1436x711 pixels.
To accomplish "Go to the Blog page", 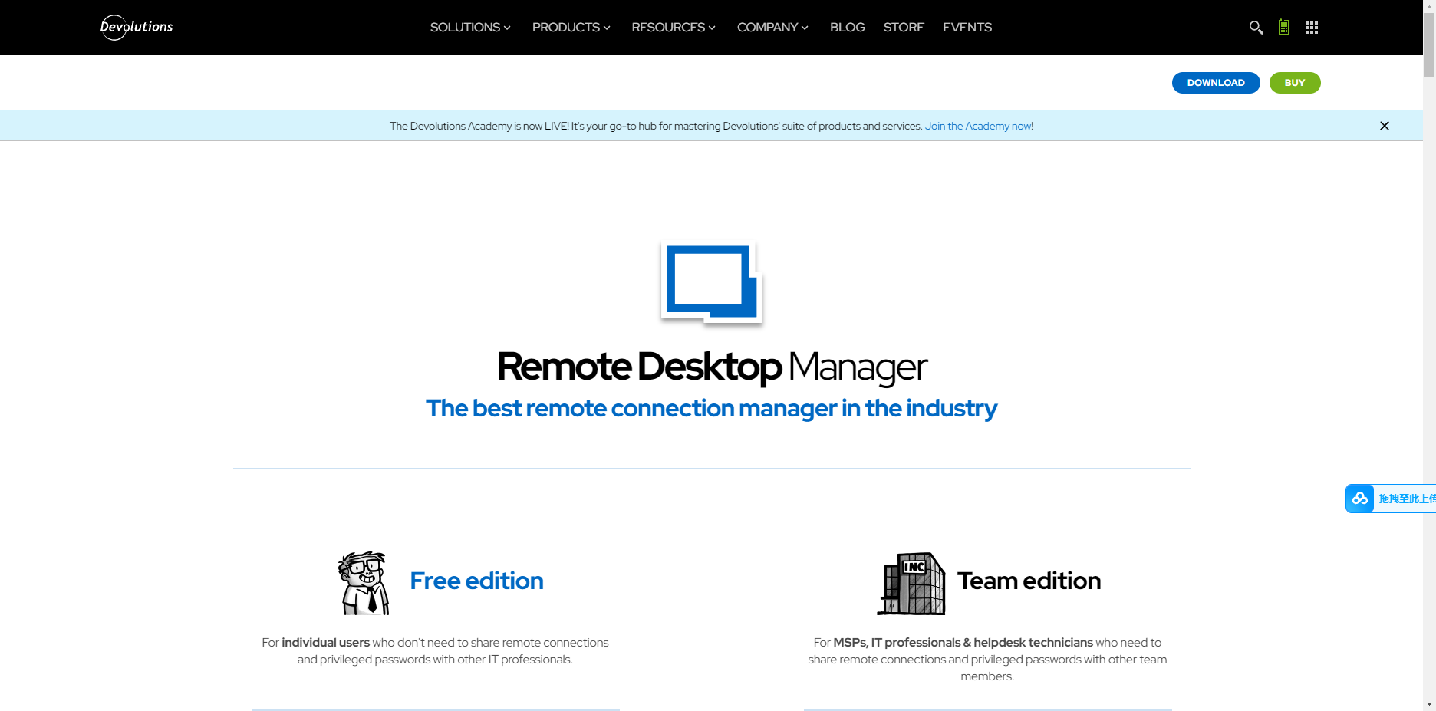I will point(848,28).
